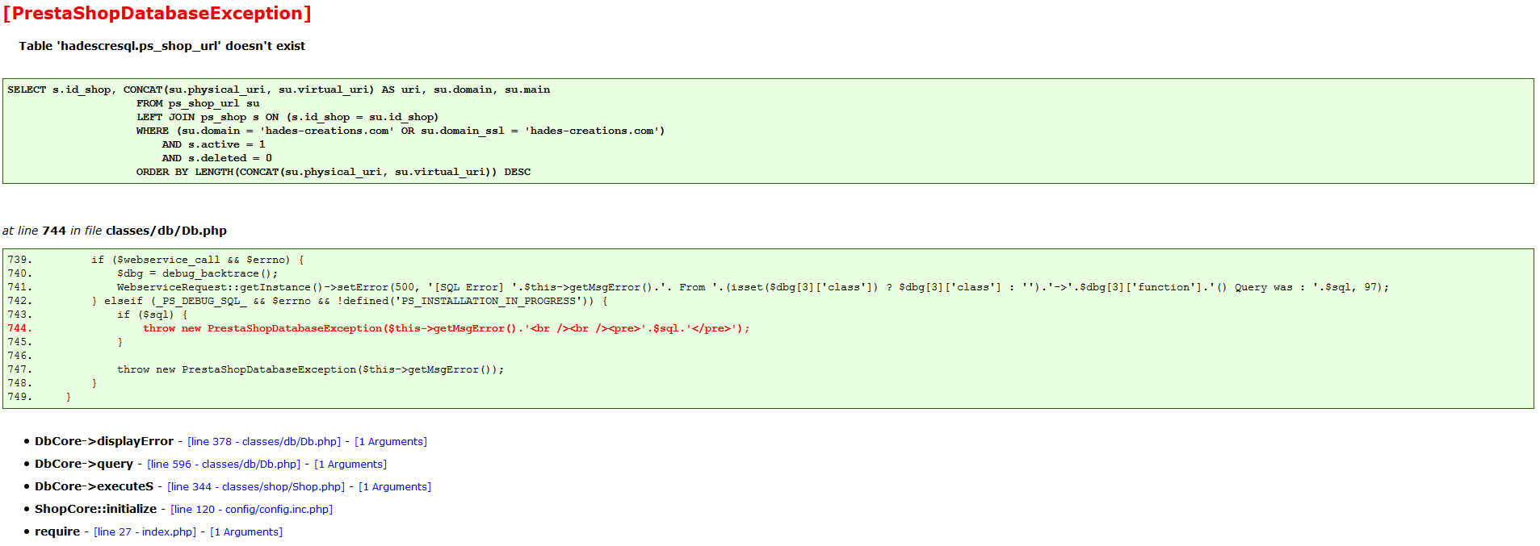1540x546 pixels.
Task: Click the PrestaShopDatabaseException red heading
Action: coord(157,14)
